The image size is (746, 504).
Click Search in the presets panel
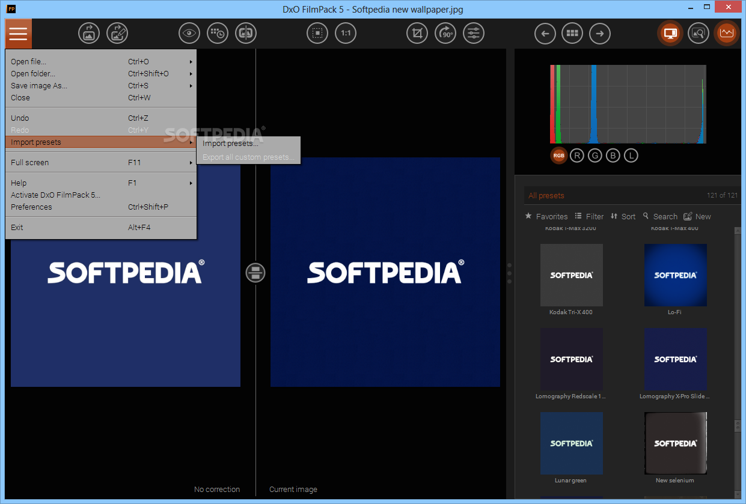click(660, 216)
